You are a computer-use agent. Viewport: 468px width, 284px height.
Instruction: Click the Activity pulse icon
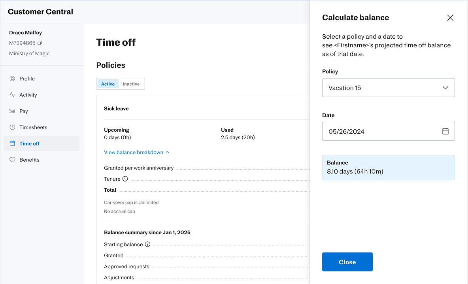(12, 95)
